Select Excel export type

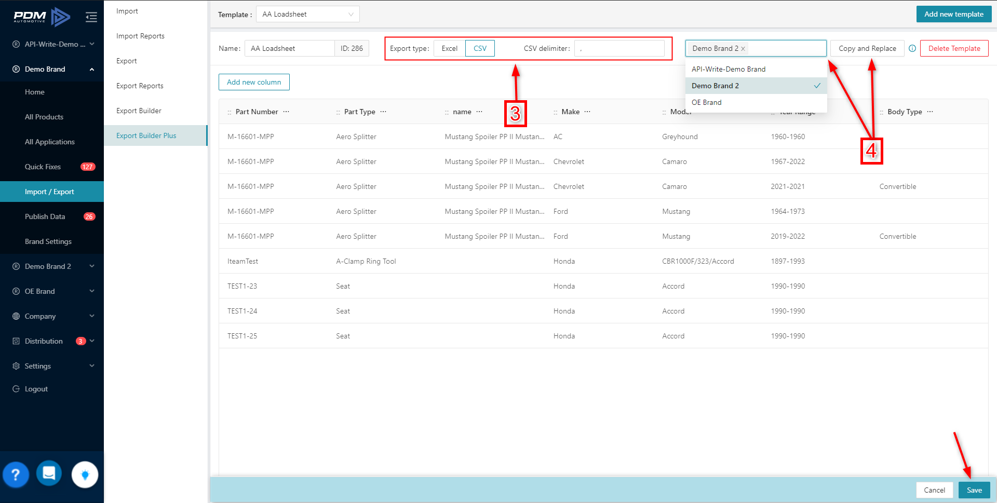point(450,48)
